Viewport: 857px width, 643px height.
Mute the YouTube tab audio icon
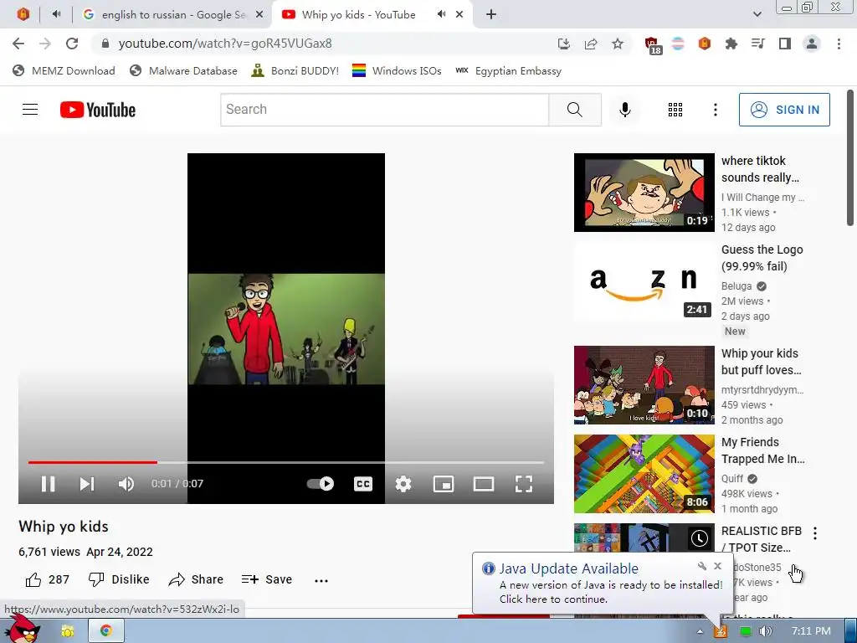coord(442,14)
